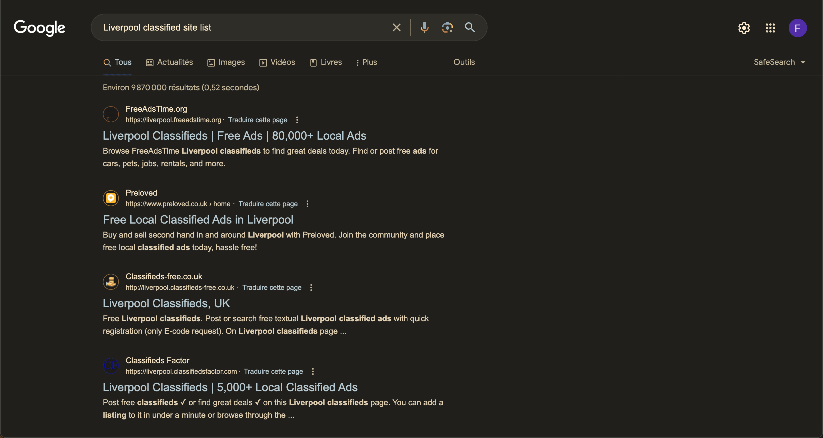Click 'Traduire cette page' for FreeAdsTime result
The image size is (823, 438).
257,120
